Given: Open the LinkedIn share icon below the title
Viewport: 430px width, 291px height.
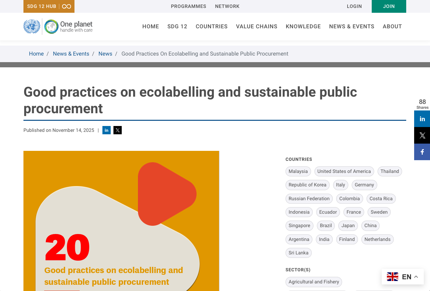Looking at the screenshot, I should pos(107,130).
